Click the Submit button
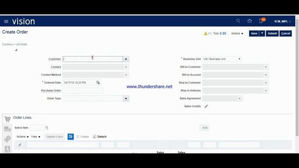 click(272, 33)
